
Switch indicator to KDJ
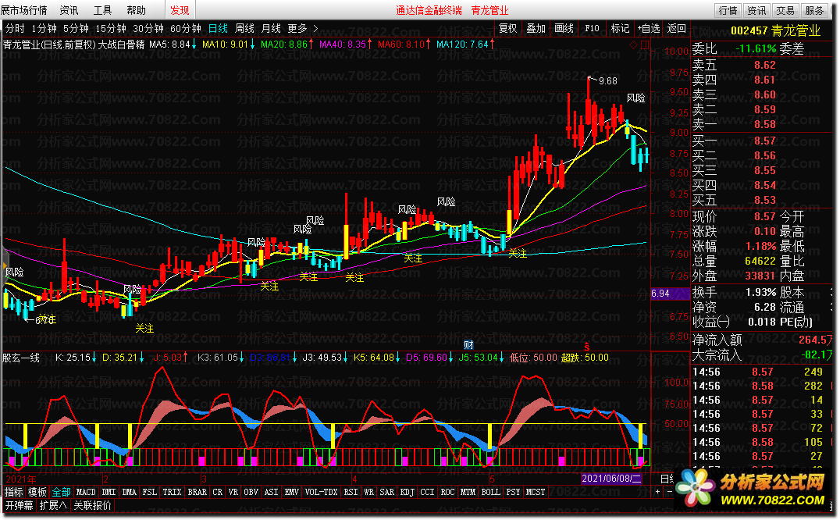pyautogui.click(x=408, y=492)
